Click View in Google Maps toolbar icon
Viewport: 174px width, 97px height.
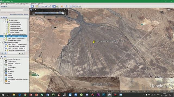click(80, 6)
